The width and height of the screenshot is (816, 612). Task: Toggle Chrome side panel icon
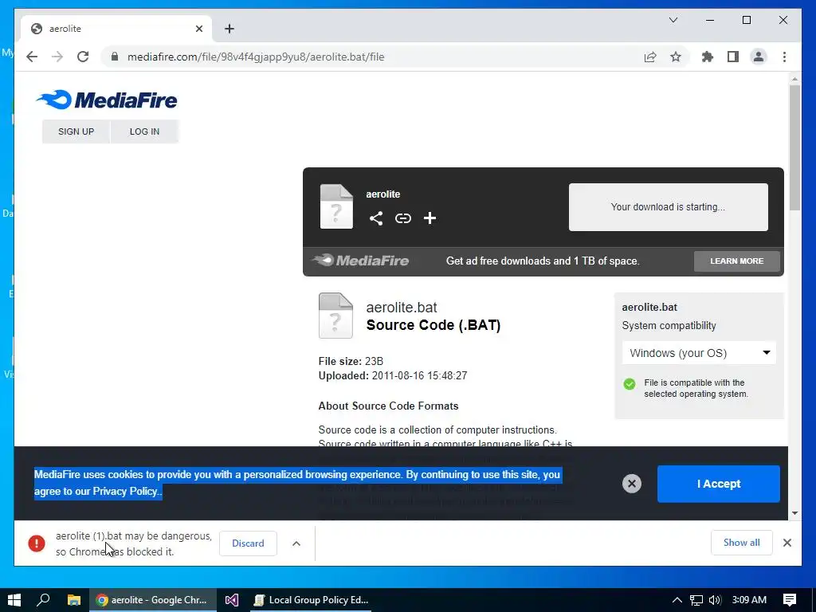pyautogui.click(x=733, y=57)
